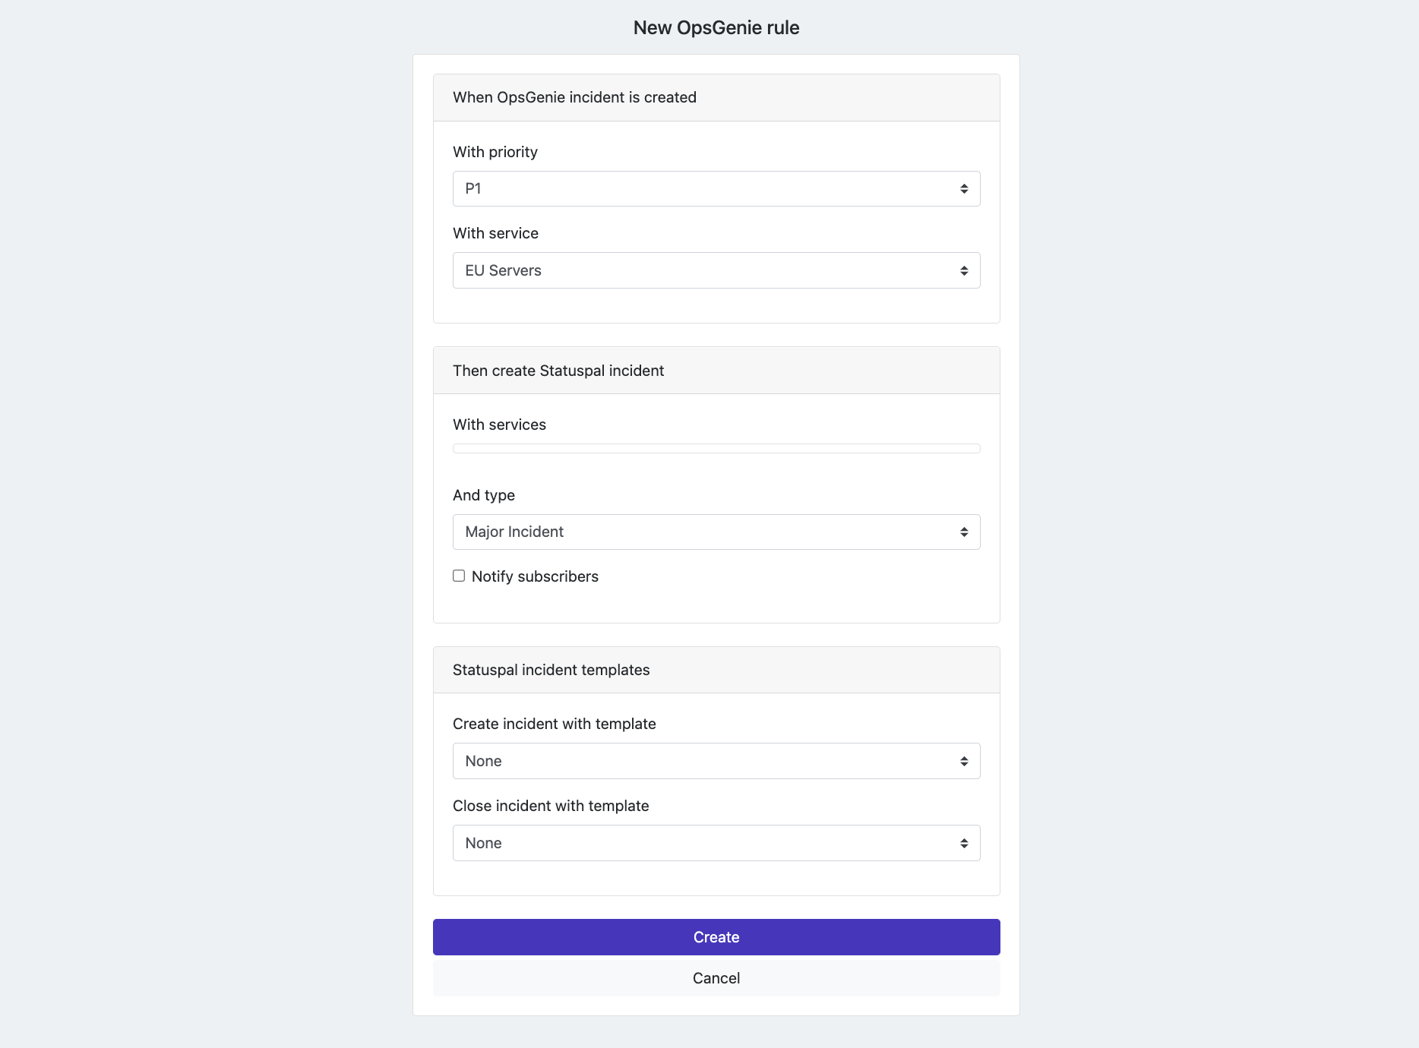Focus the empty With services input field
Viewport: 1419px width, 1048px height.
pos(716,448)
